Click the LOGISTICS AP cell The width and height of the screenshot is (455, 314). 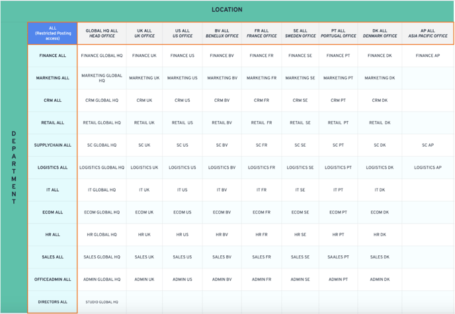click(x=427, y=168)
